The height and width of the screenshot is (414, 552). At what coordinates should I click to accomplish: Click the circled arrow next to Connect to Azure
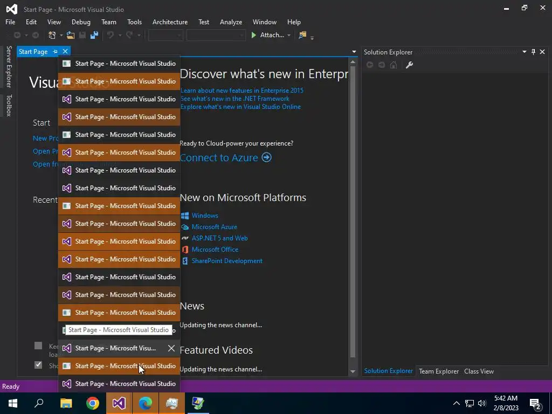coord(266,157)
